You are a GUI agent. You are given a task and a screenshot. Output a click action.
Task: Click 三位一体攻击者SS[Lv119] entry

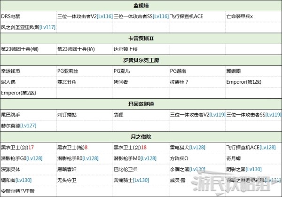pos(254,115)
